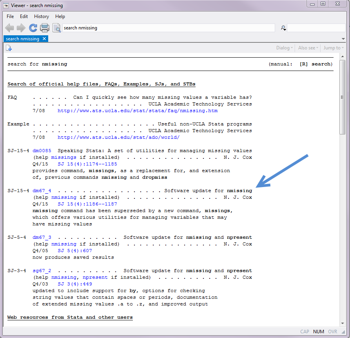The width and height of the screenshot is (350, 338).
Task: Expand the Also see dropdown
Action: (308, 48)
